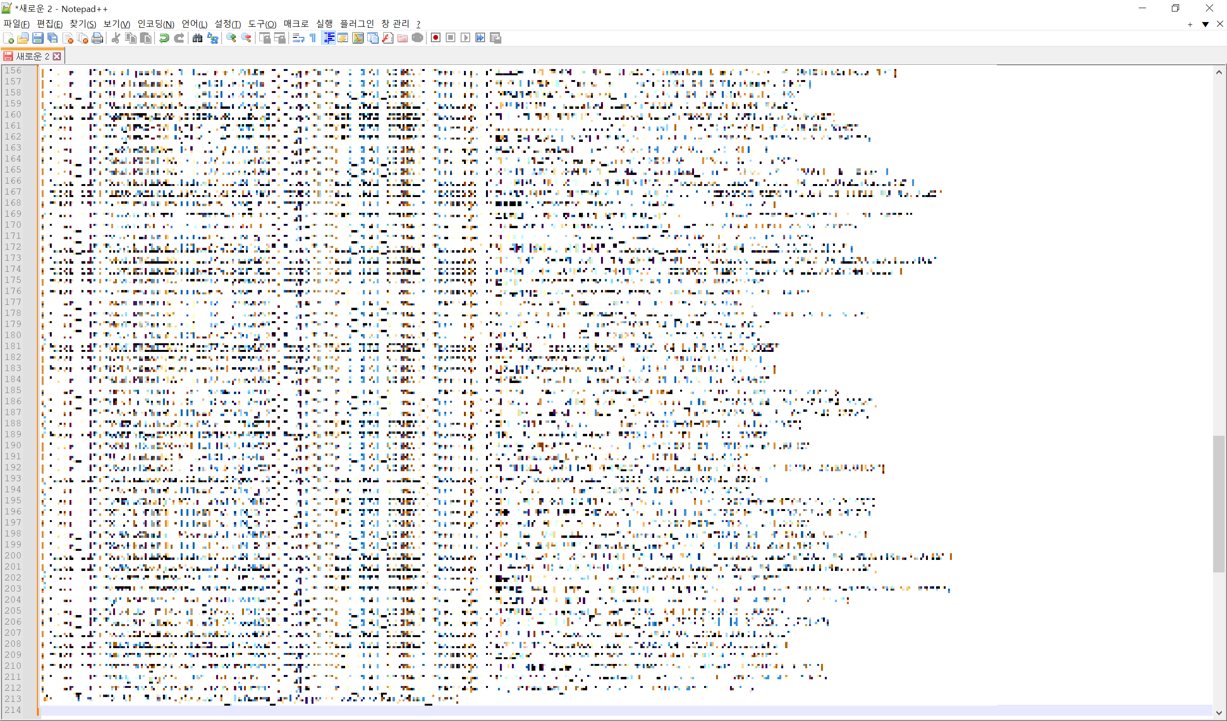Viewport: 1227px width, 721px height.
Task: Open tab list dropdown triangle
Action: [x=1205, y=24]
